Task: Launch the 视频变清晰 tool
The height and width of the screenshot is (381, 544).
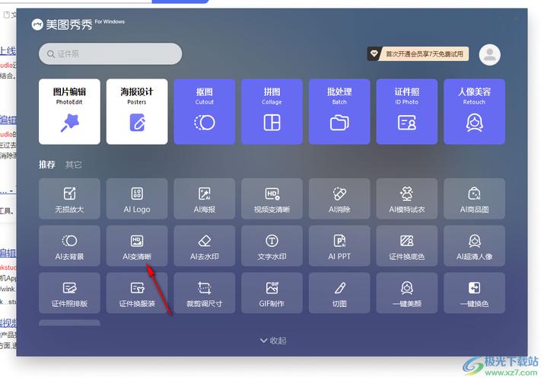Action: point(272,199)
